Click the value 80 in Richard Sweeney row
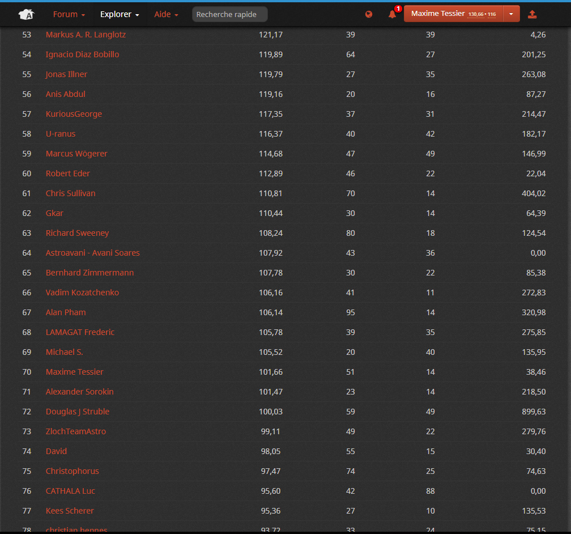571x534 pixels. coord(350,233)
